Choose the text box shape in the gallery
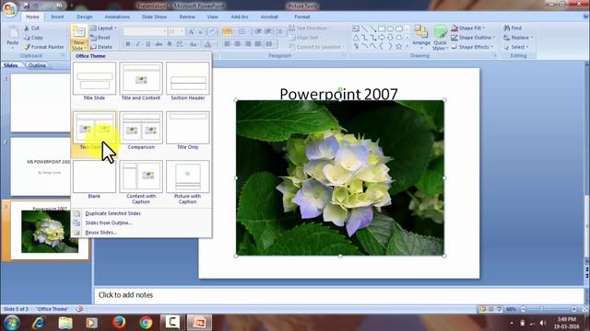Image resolution: width=590 pixels, height=331 pixels. point(356,29)
